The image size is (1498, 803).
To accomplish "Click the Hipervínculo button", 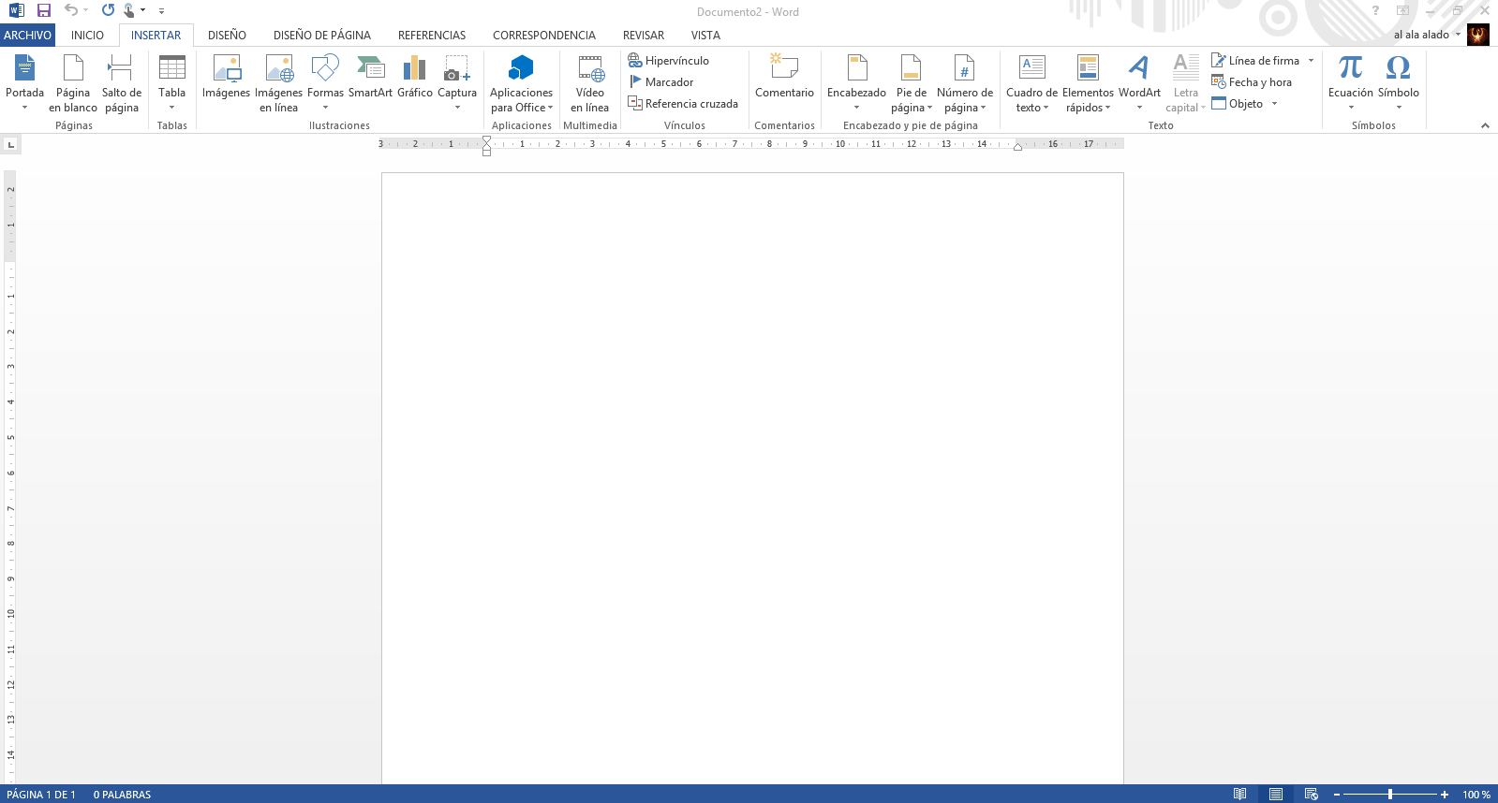I will click(x=669, y=61).
